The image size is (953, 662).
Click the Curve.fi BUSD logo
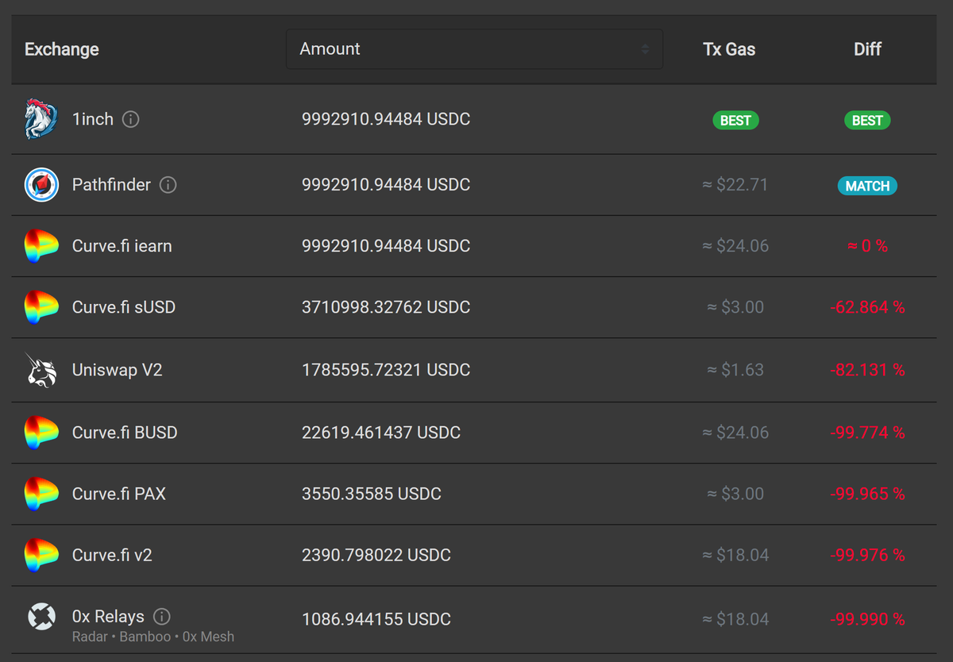pos(41,433)
